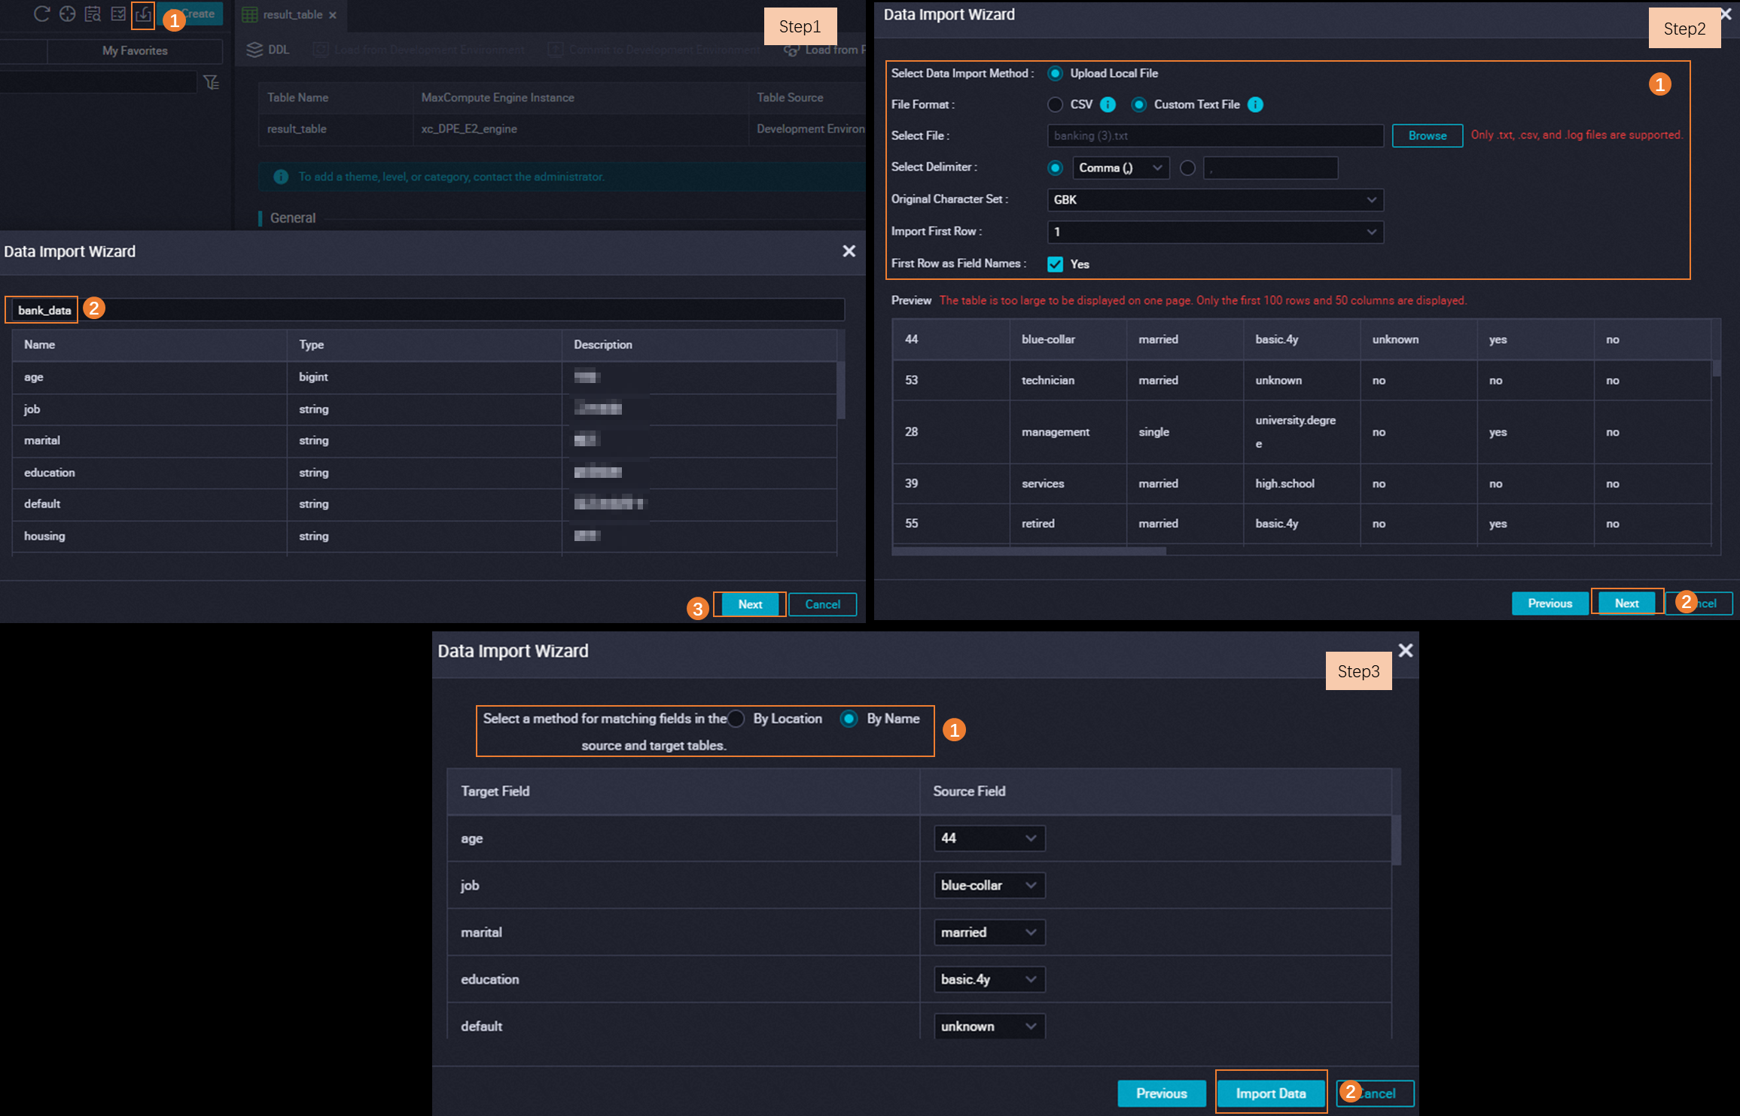Screen dimensions: 1740x1116
Task: Click the import data icon in toolbar
Action: [x=143, y=14]
